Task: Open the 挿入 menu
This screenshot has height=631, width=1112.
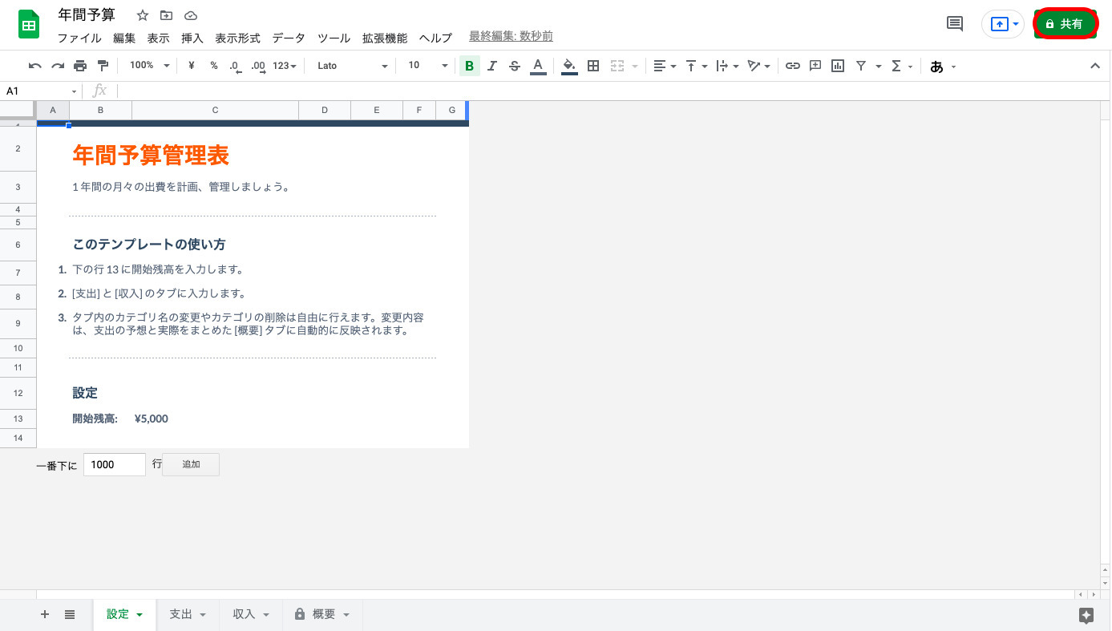Action: [x=192, y=38]
